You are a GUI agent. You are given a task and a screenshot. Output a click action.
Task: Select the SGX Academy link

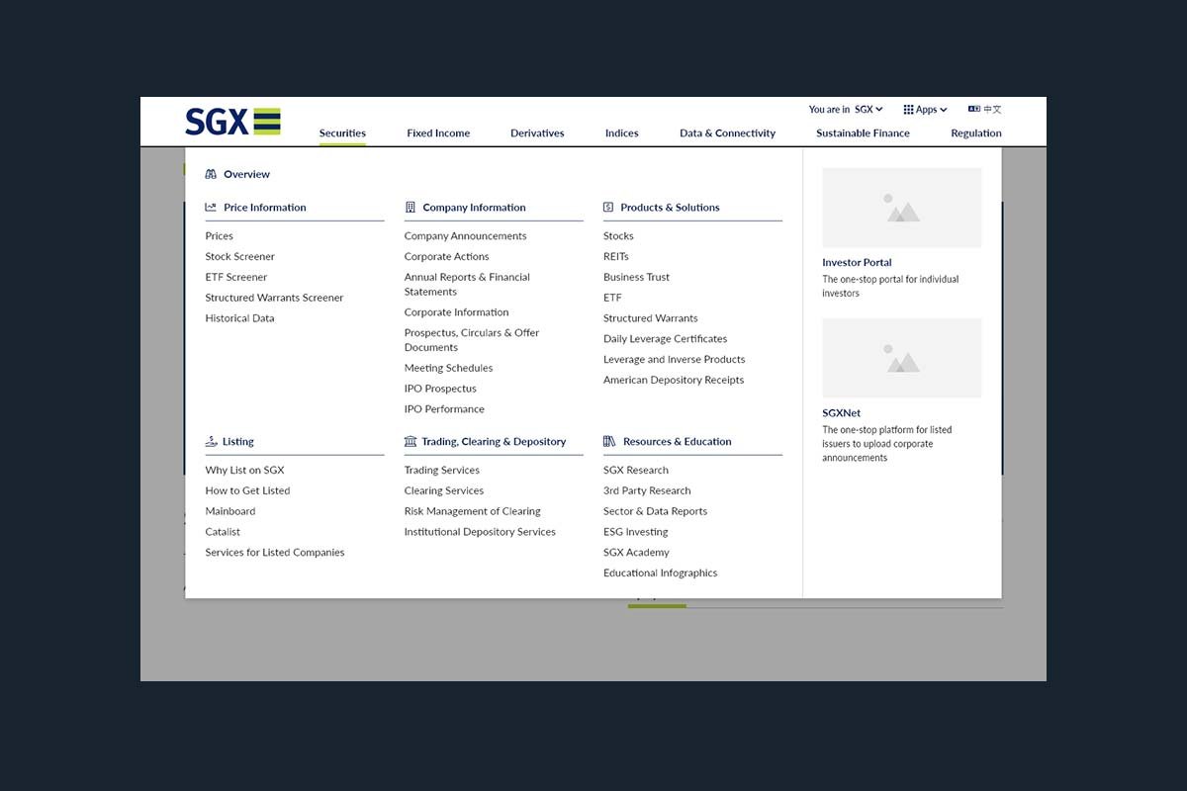pyautogui.click(x=636, y=553)
